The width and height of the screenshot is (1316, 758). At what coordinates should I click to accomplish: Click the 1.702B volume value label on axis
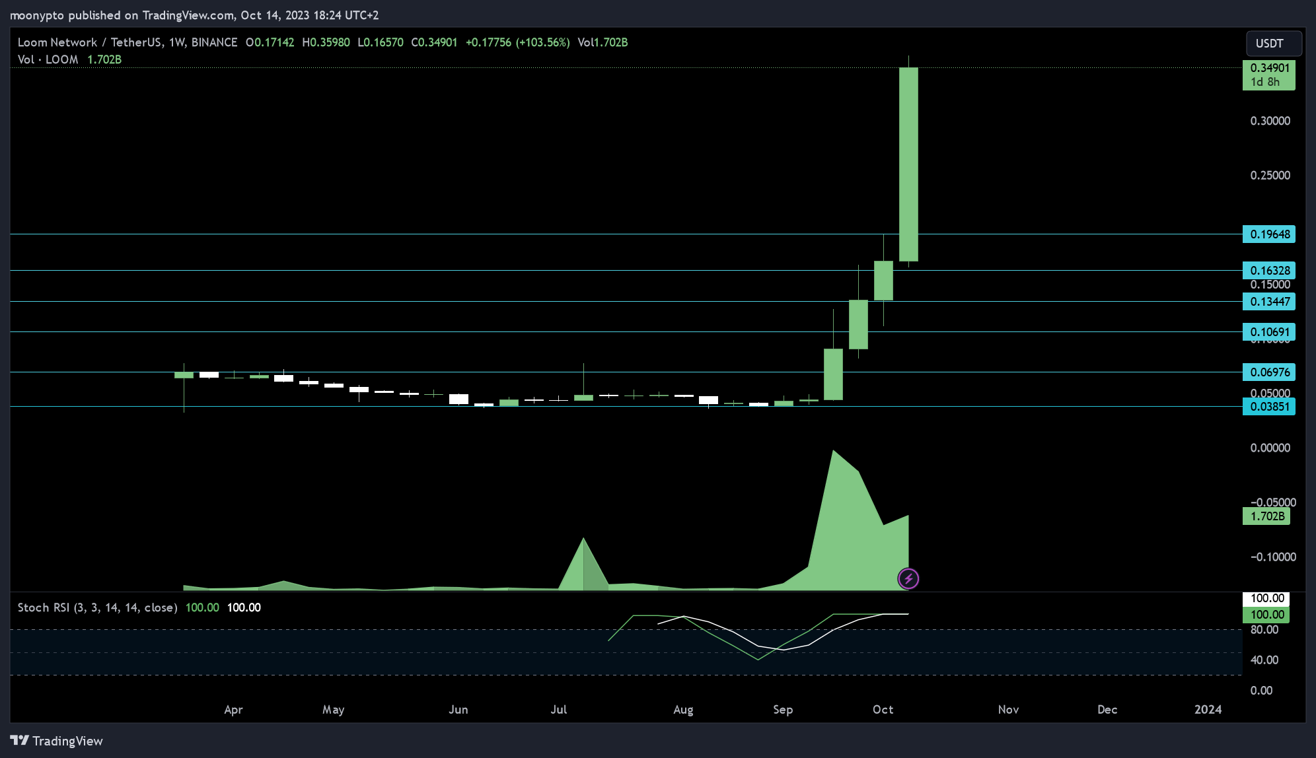click(1266, 516)
